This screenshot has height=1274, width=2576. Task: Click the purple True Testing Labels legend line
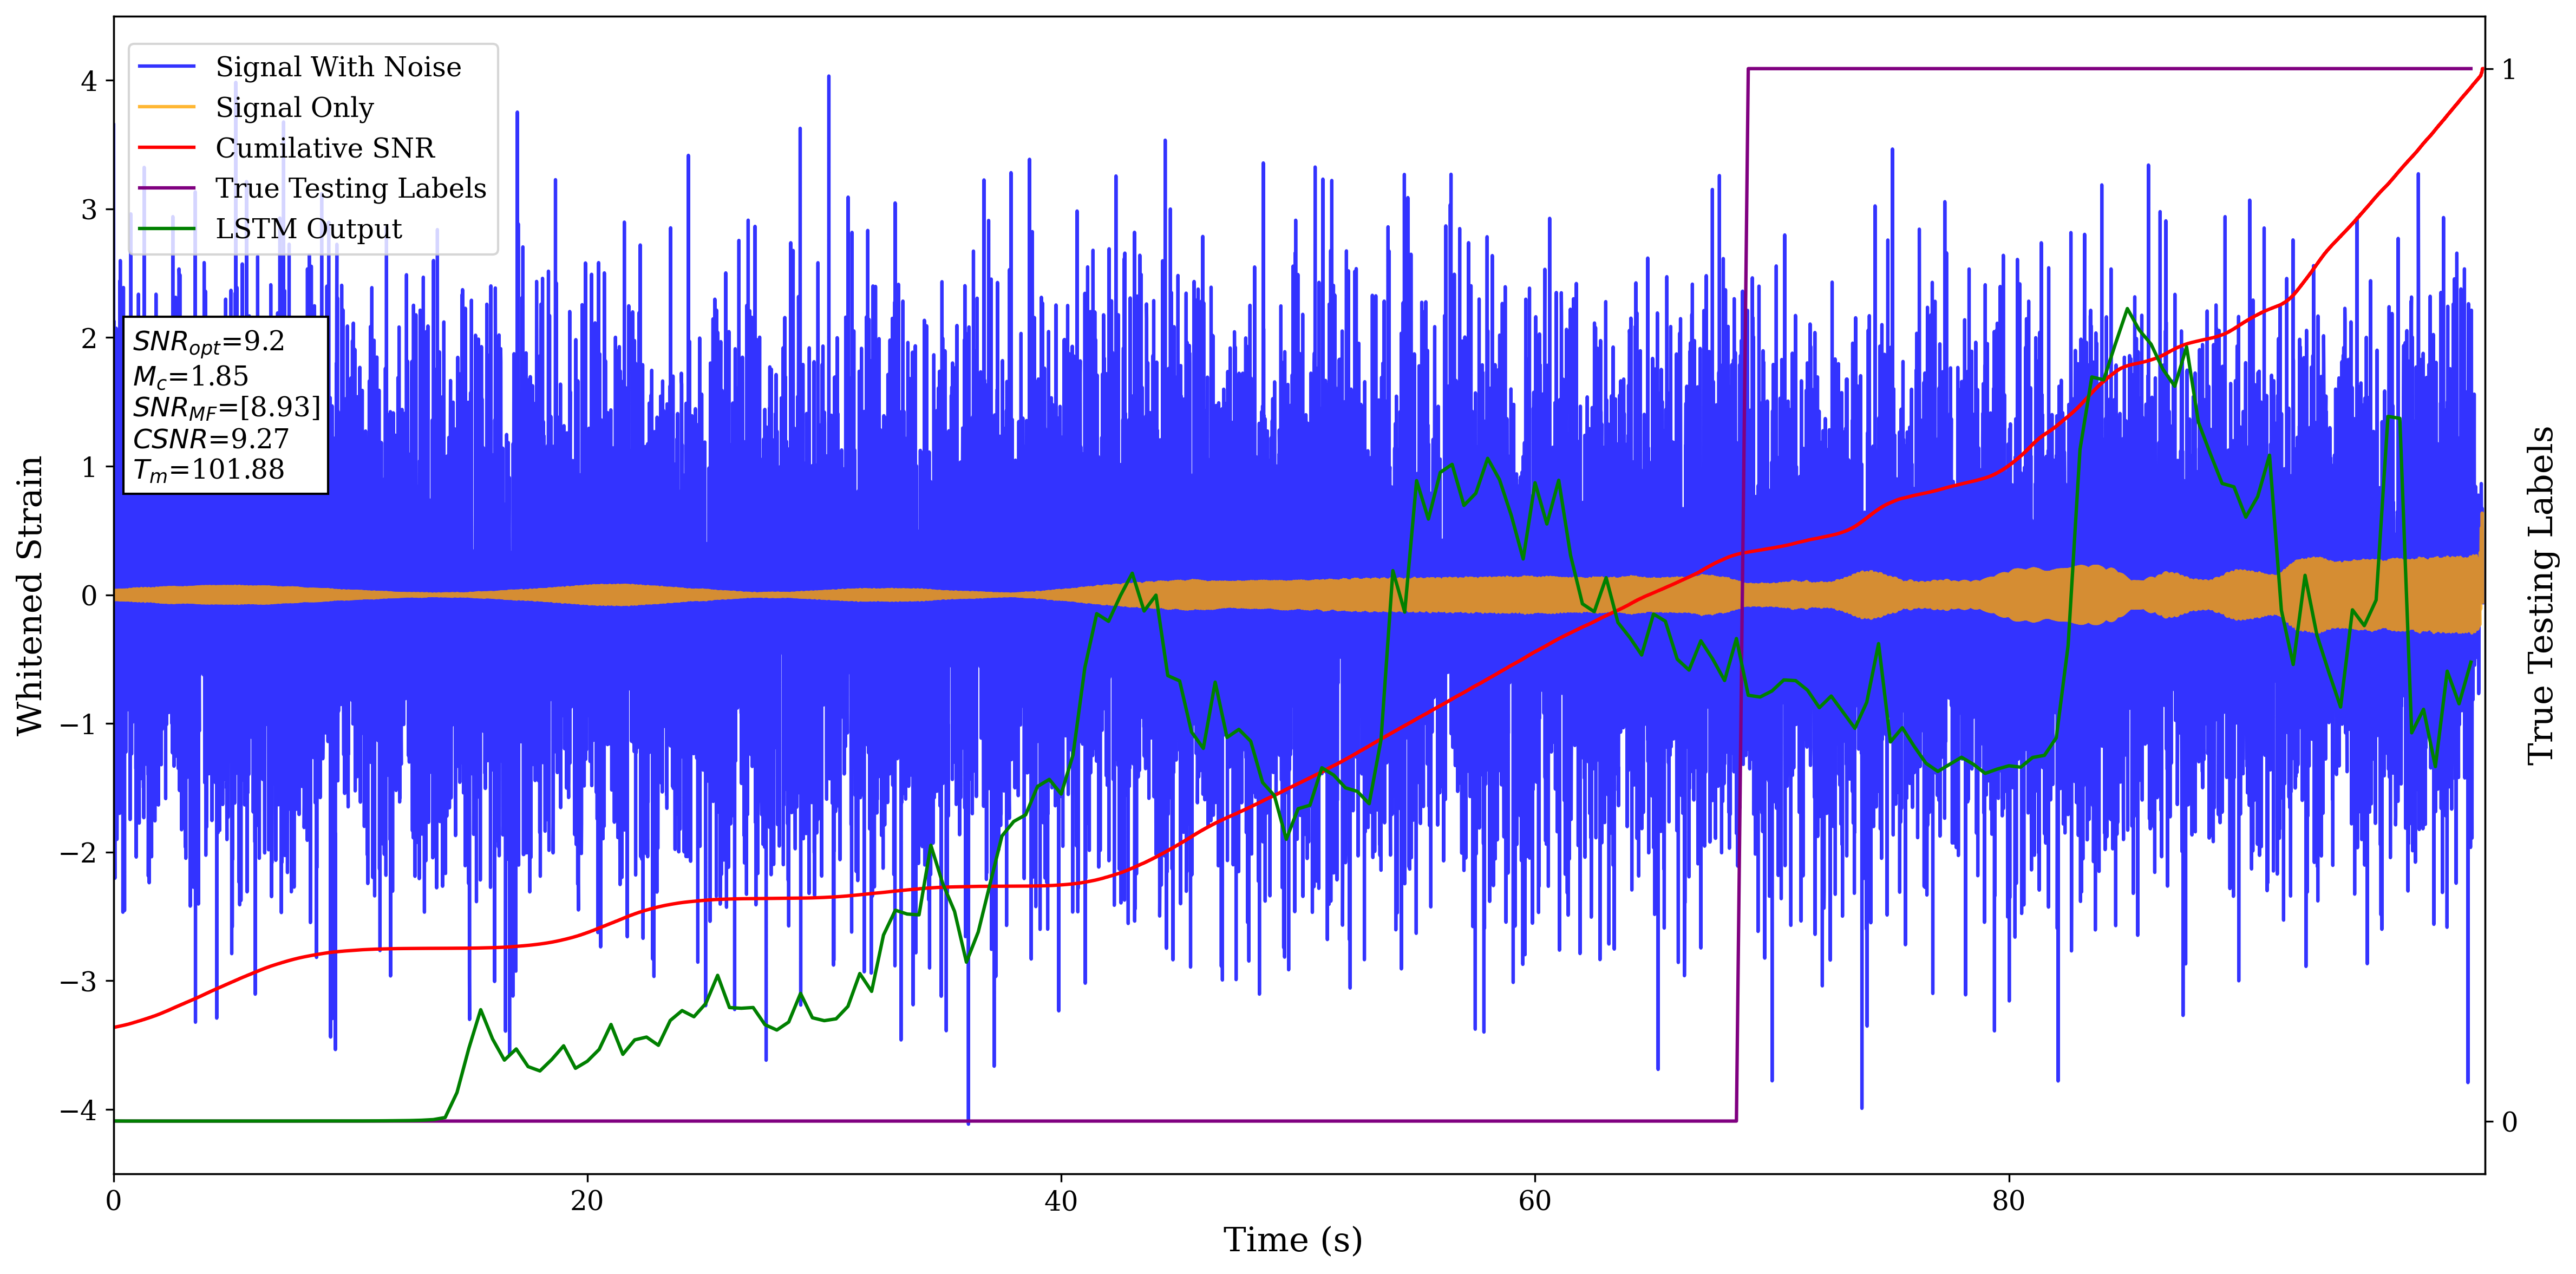[166, 188]
